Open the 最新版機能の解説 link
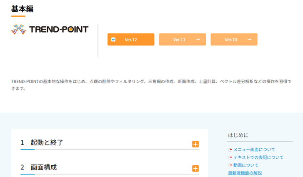 tap(245, 173)
